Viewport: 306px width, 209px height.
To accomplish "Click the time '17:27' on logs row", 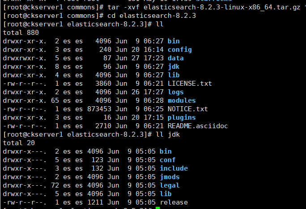I will click(153, 92).
